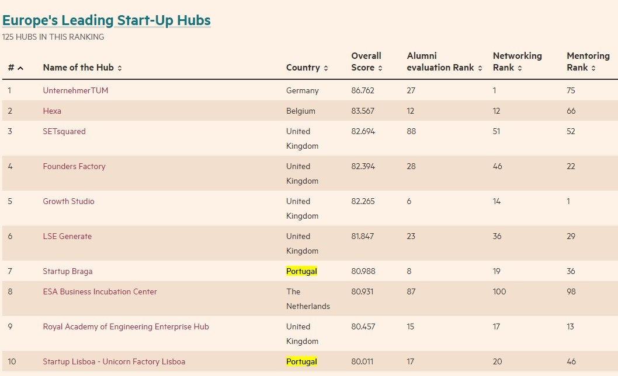618x376 pixels.
Task: Open LSE Generate link
Action: 67,236
